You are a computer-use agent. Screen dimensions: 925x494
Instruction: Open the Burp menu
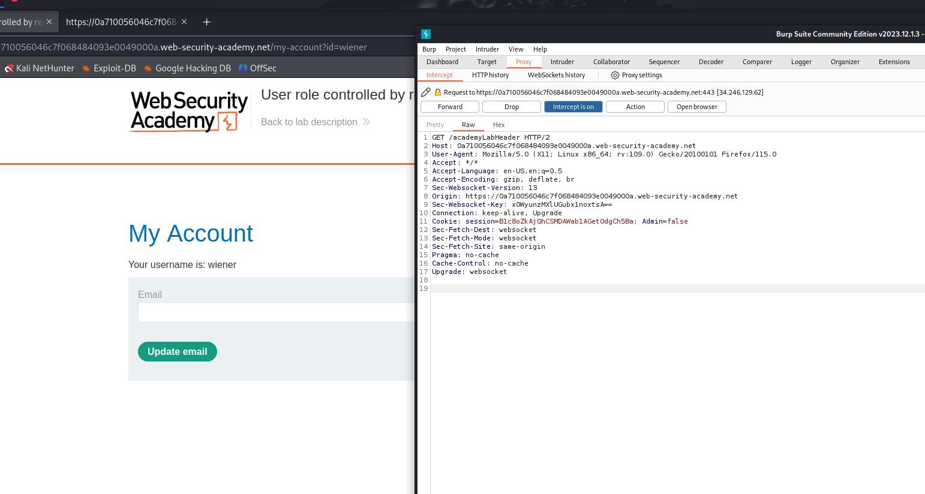pyautogui.click(x=429, y=49)
